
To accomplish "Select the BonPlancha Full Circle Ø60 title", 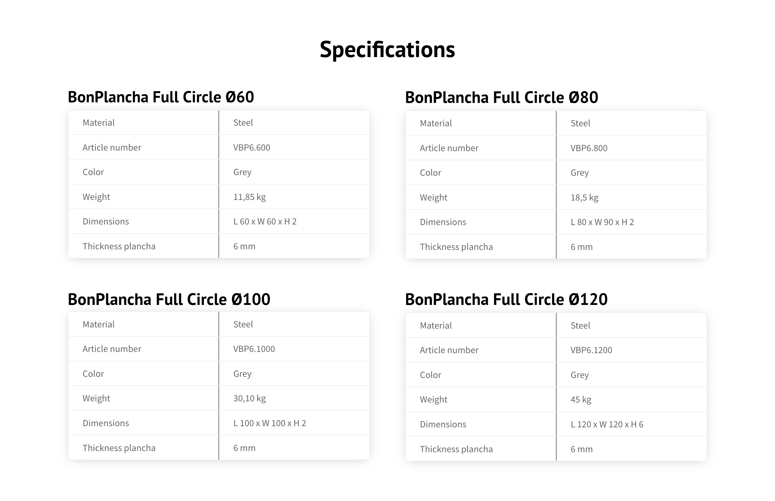I will (161, 97).
